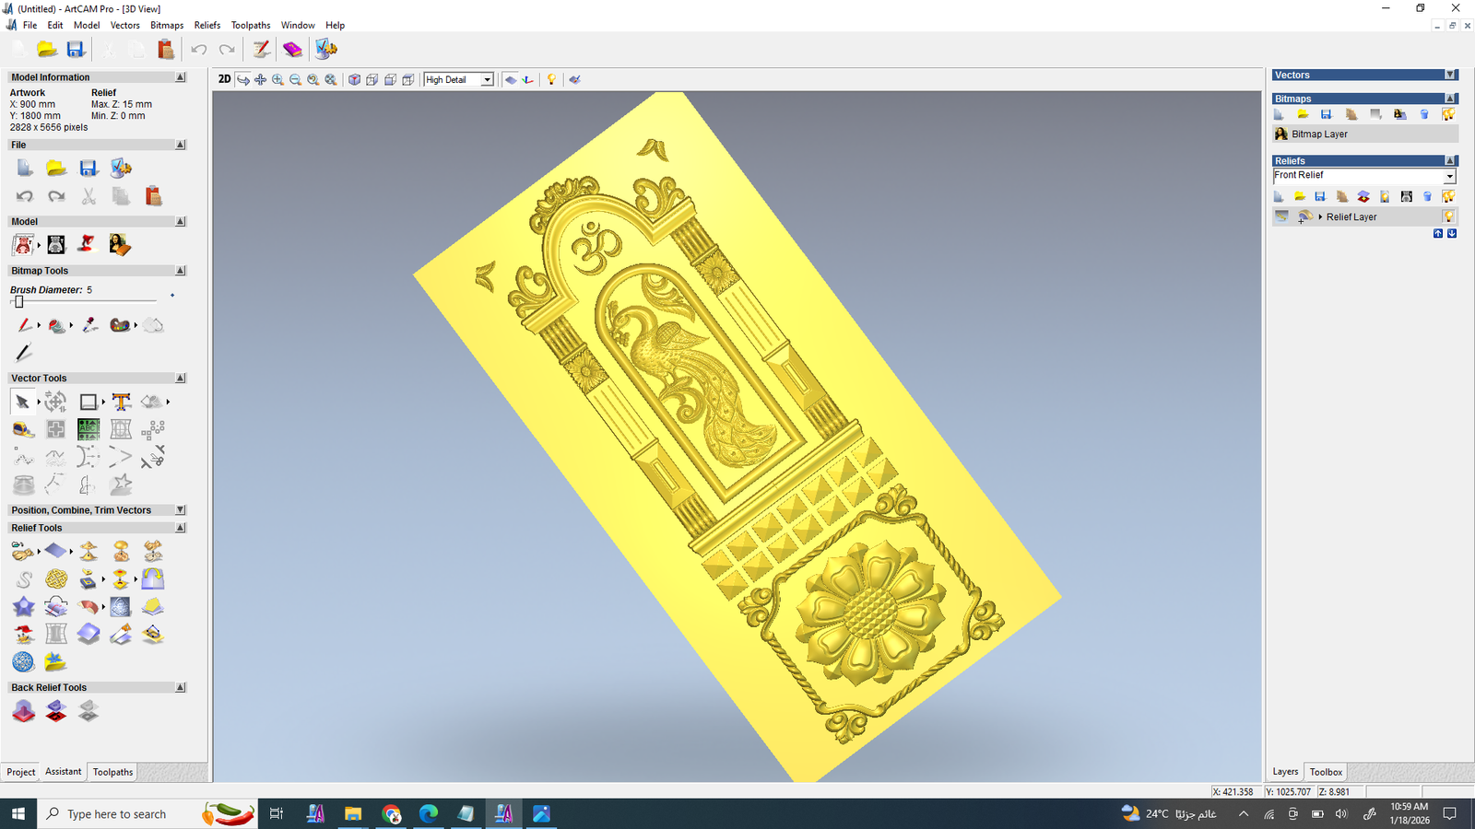Click the star-shaped Shape Editor tool

(x=23, y=607)
